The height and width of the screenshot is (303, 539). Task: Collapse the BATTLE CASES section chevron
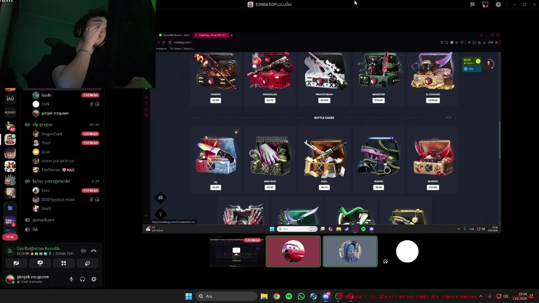coord(456,118)
